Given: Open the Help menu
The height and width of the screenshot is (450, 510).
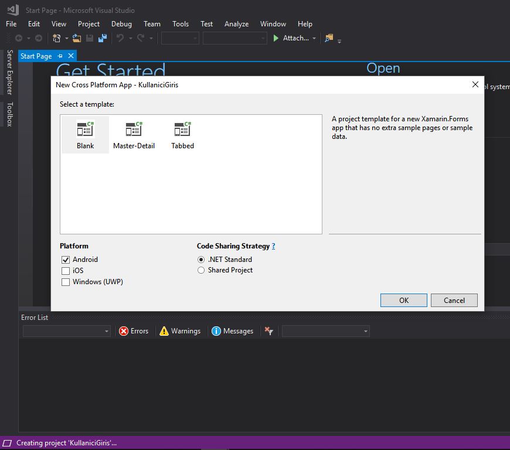Looking at the screenshot, I should tap(305, 24).
